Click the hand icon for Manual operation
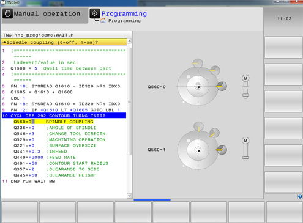Image resolution: width=303 pixels, height=223 pixels. [7, 13]
